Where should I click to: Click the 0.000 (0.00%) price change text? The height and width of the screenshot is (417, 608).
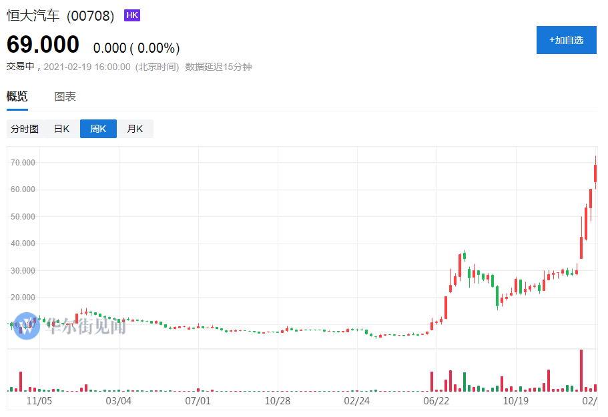(x=137, y=48)
